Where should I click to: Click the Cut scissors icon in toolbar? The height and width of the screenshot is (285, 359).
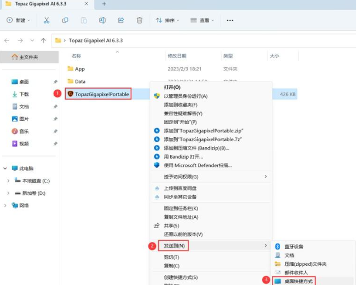[x=47, y=20]
